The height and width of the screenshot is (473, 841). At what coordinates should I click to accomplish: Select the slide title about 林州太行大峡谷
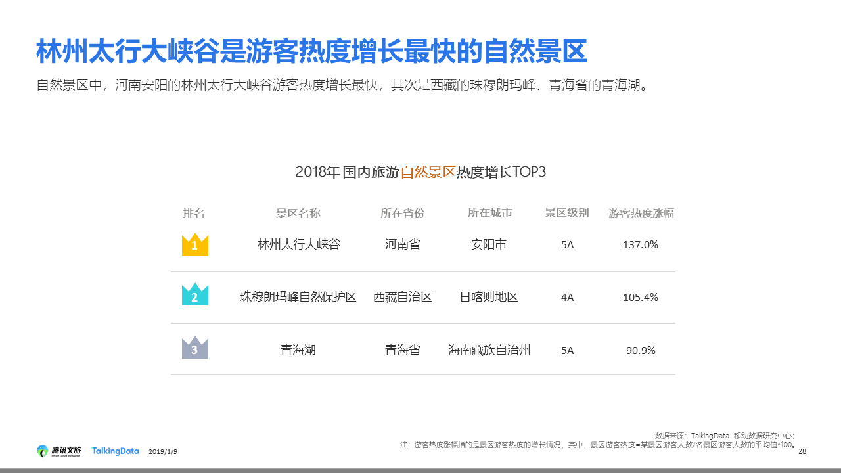[x=311, y=51]
